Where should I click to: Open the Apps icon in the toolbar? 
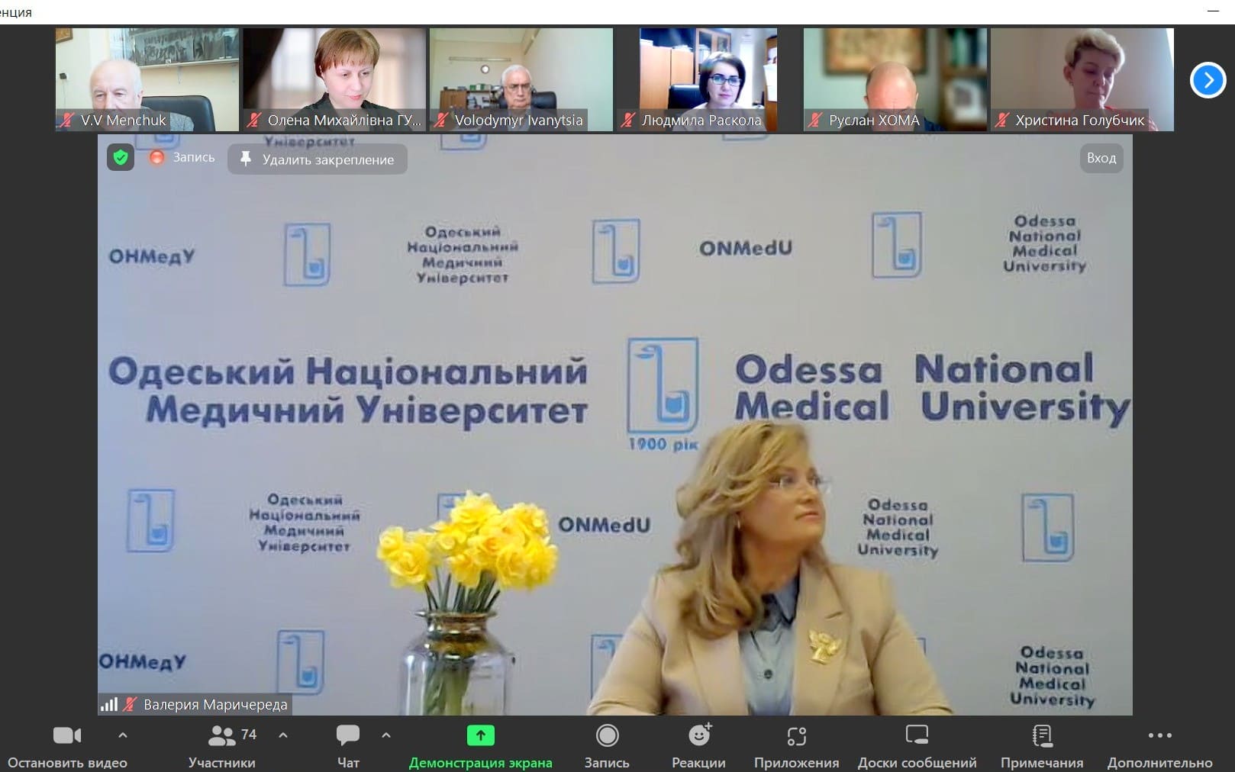(x=797, y=736)
